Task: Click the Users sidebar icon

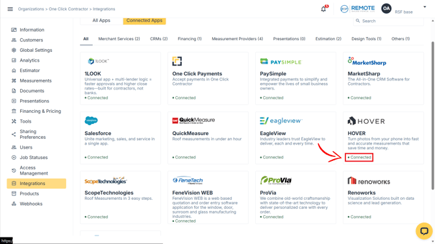Action: point(14,147)
